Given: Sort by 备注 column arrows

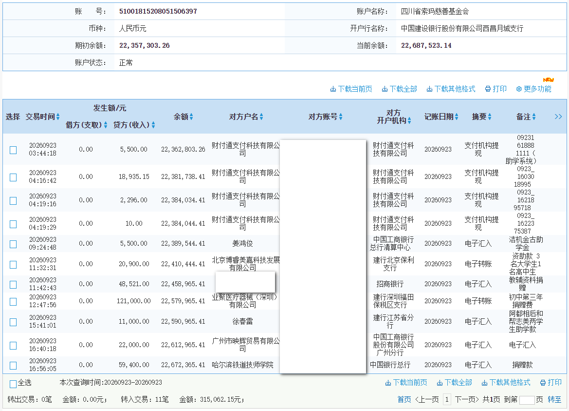Looking at the screenshot, I should click(x=534, y=117).
